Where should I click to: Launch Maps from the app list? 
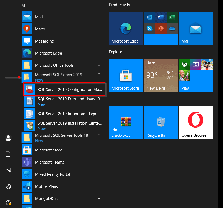tap(62, 29)
